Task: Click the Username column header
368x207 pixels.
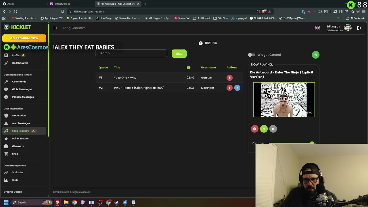Action: pyautogui.click(x=208, y=68)
